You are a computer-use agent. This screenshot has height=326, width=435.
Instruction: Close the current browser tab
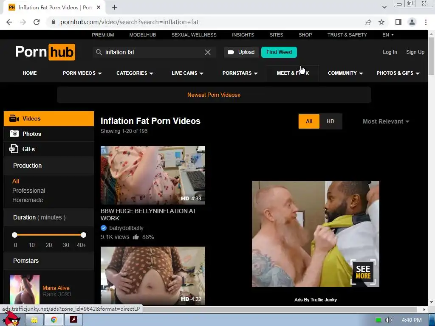[x=99, y=8]
